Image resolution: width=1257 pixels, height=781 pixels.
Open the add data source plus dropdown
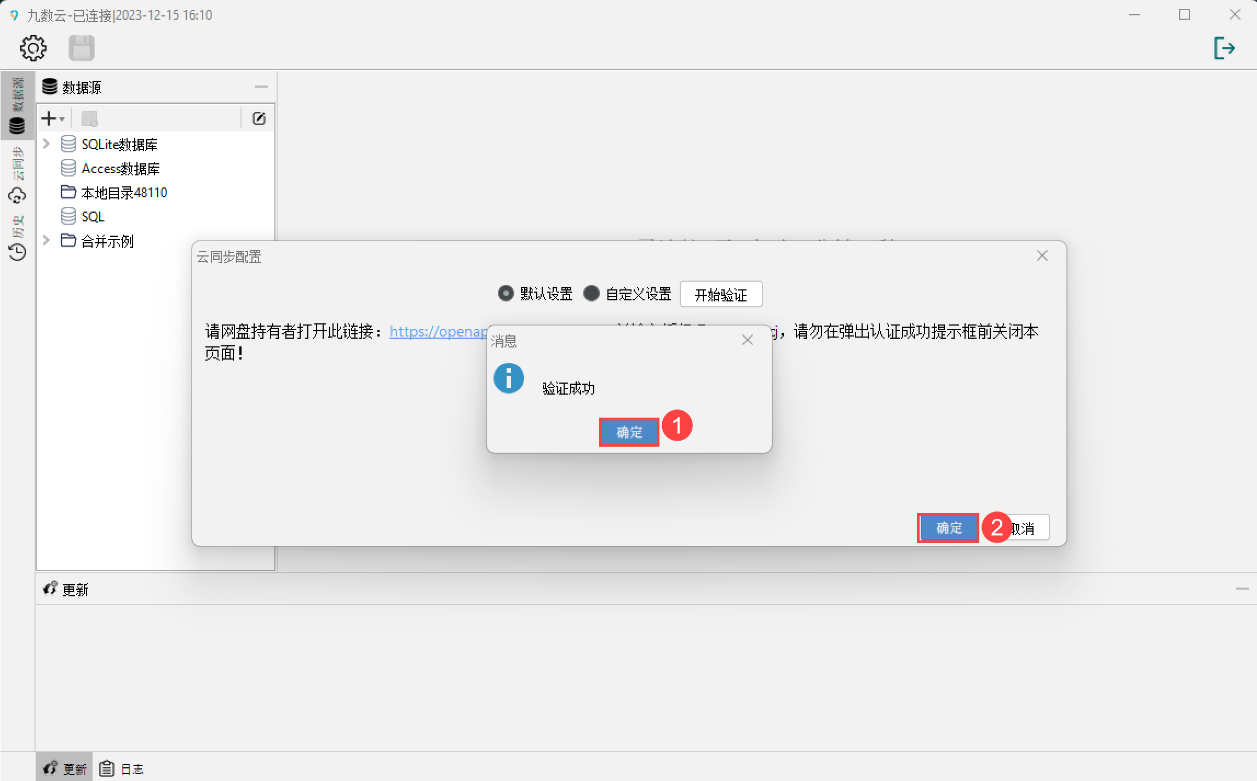tap(53, 118)
